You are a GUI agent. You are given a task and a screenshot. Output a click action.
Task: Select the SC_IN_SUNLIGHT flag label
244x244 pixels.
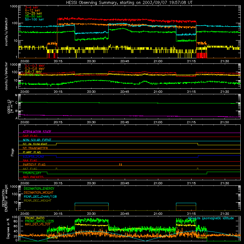click(x=35, y=144)
